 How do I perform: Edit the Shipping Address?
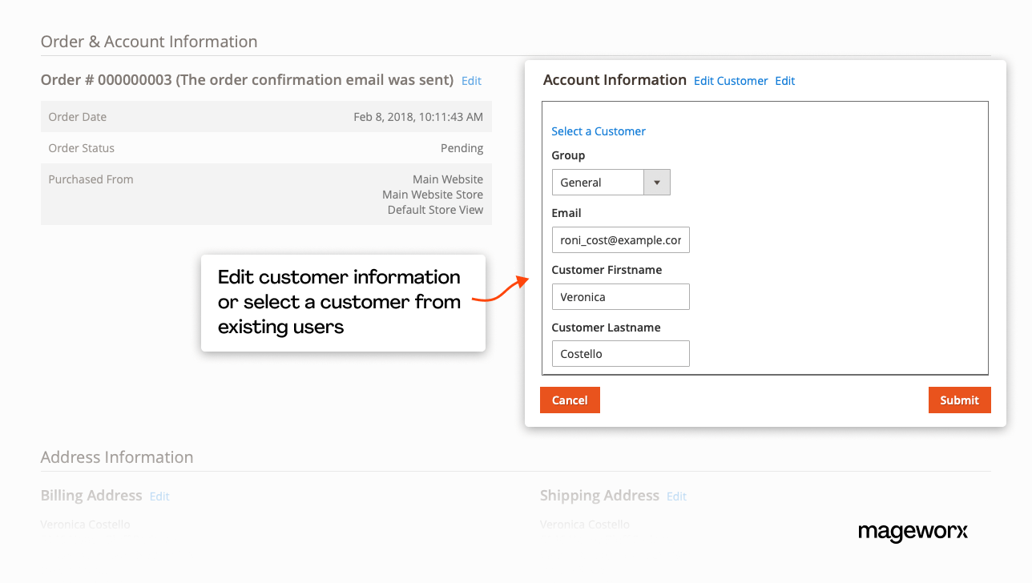tap(675, 497)
